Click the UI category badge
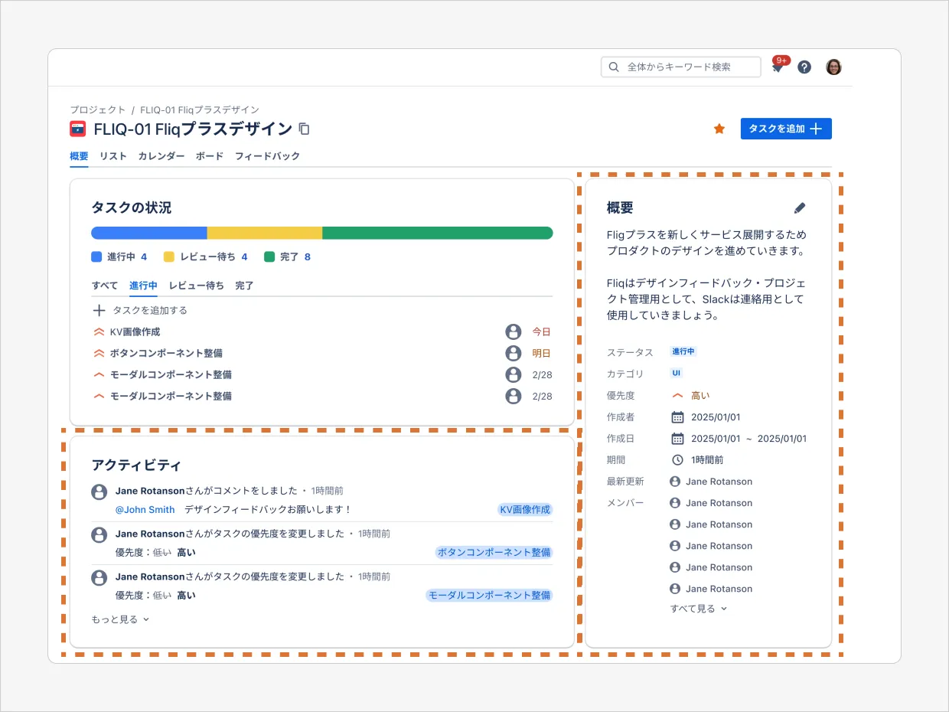Viewport: 949px width, 712px height. (677, 373)
